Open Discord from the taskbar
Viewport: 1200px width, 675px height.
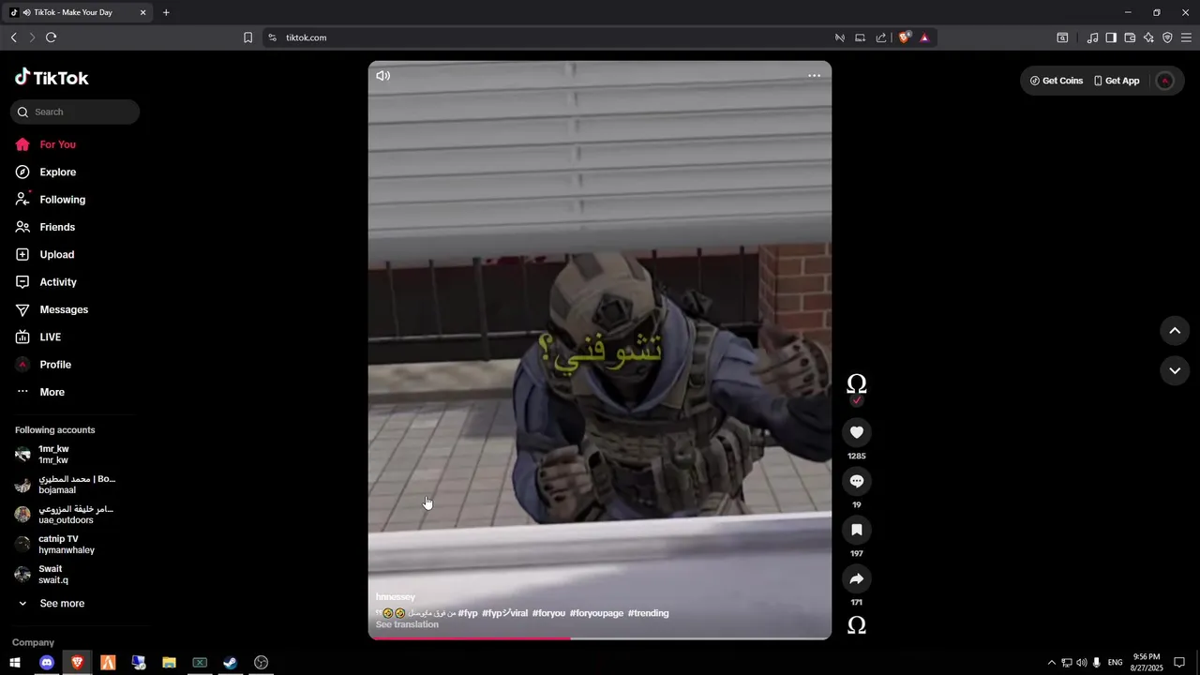click(x=46, y=663)
